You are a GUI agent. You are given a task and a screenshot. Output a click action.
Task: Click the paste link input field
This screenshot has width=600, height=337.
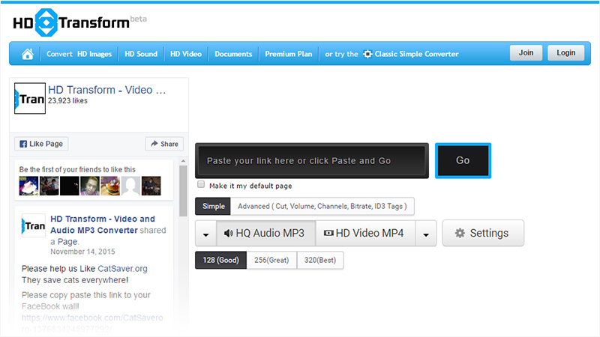point(312,160)
